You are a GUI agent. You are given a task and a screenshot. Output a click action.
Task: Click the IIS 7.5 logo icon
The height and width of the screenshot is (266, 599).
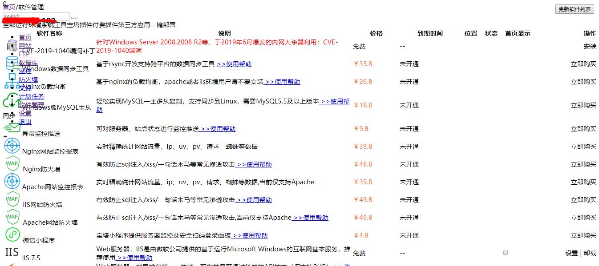point(12,253)
